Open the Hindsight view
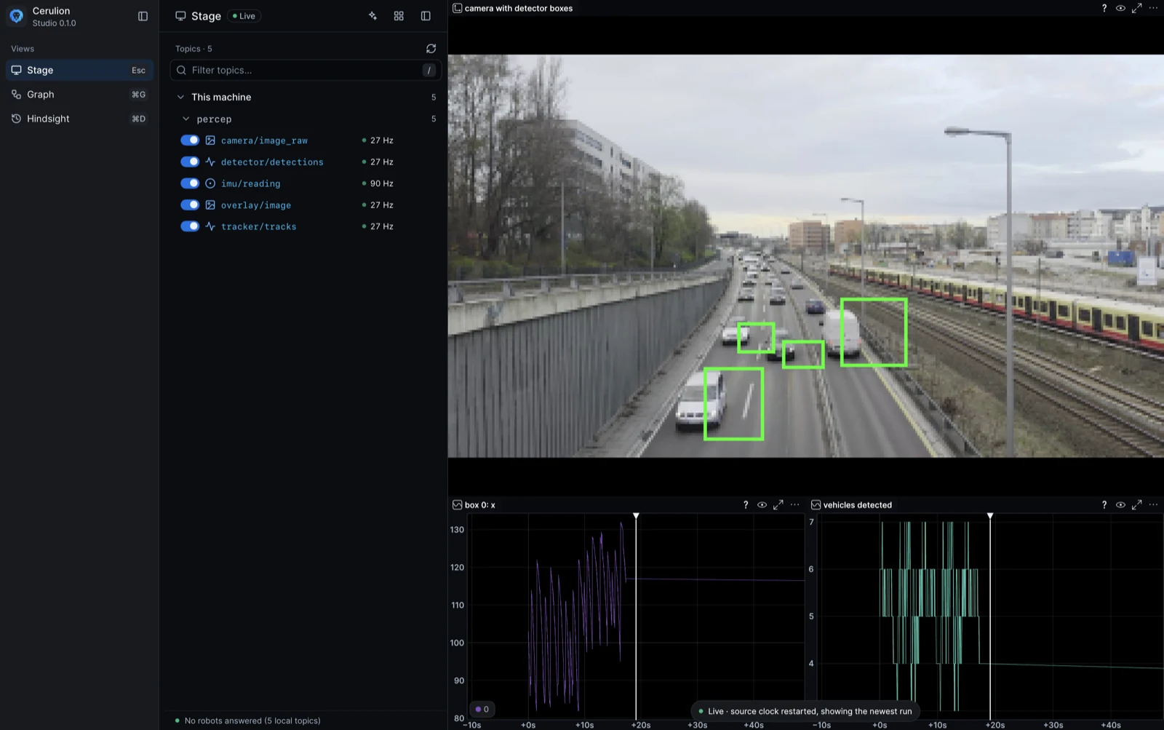Screen dimensions: 1164x730 click(x=80, y=119)
